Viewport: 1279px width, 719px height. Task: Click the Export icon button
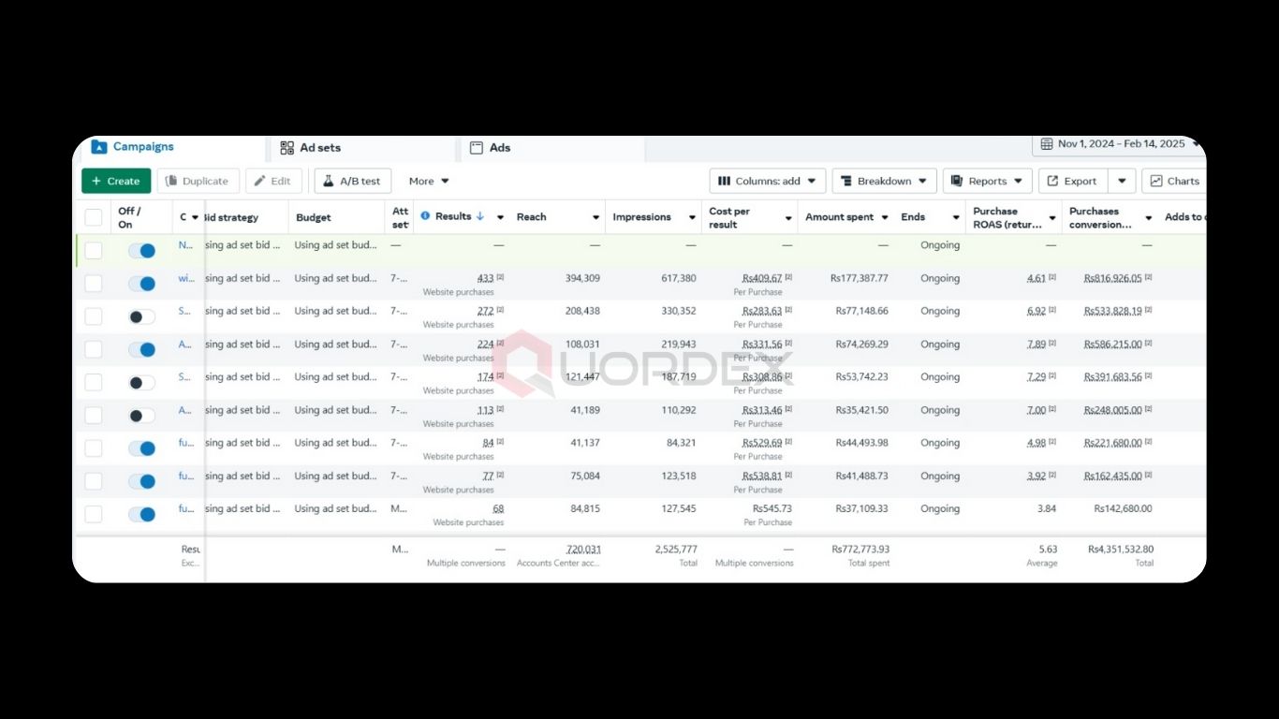[1052, 181]
